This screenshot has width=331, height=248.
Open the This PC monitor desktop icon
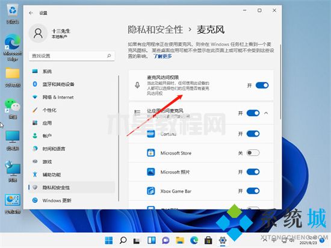(13, 140)
